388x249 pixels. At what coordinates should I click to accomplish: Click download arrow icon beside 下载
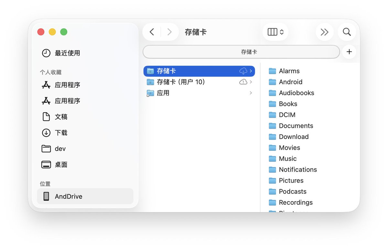pos(46,133)
